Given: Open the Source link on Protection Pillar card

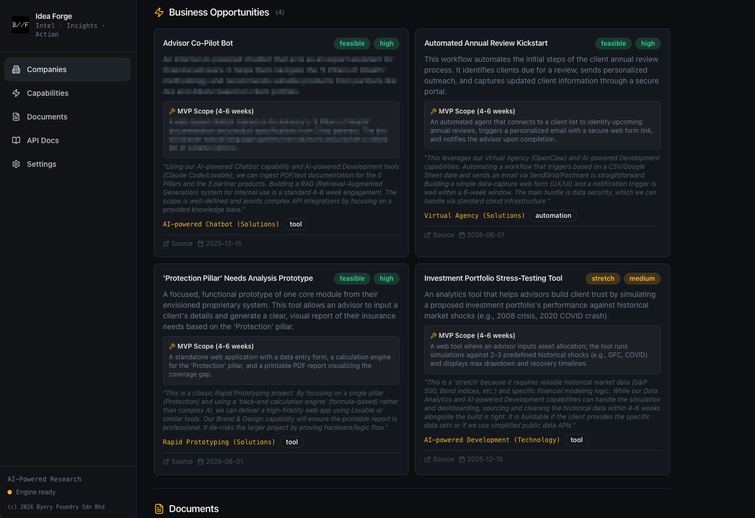Looking at the screenshot, I should (178, 462).
